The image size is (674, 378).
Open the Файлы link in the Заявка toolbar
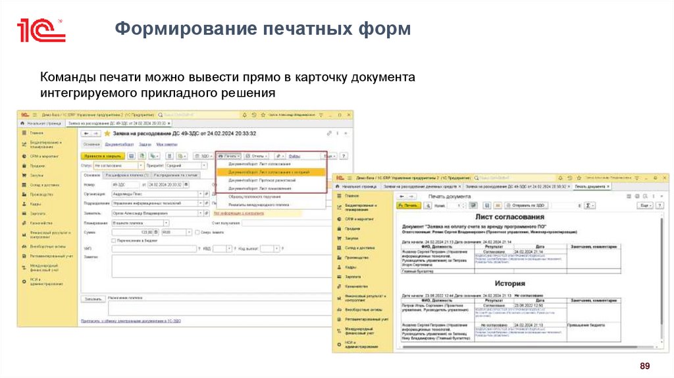(x=294, y=156)
